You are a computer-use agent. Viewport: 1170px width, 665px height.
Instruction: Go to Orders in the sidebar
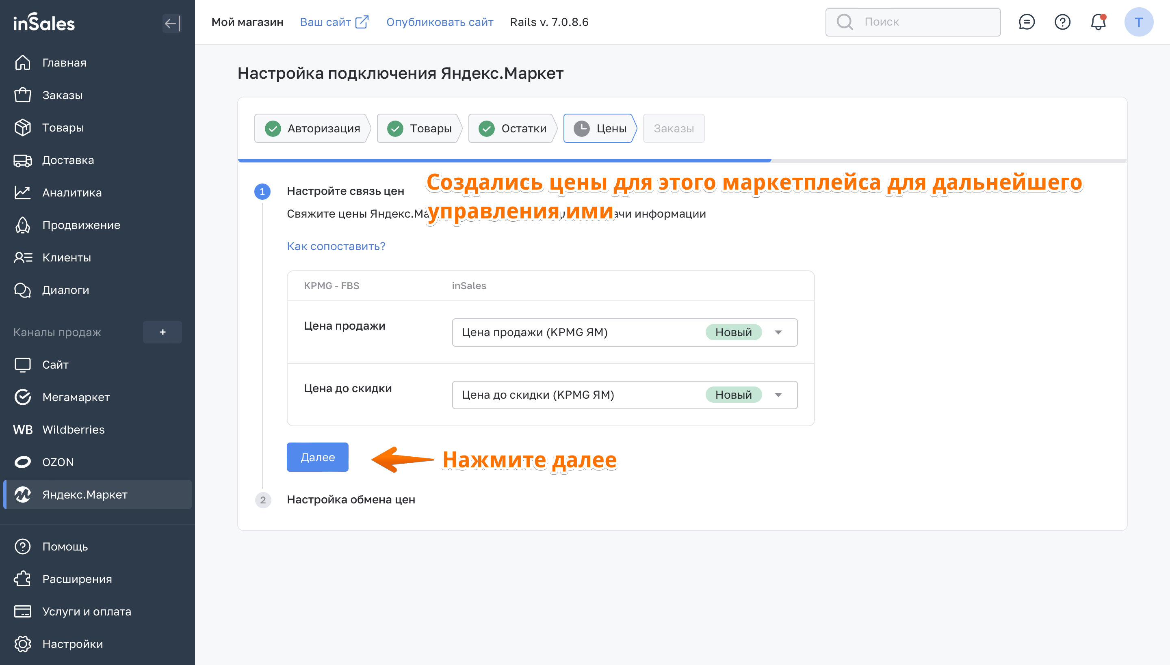62,95
